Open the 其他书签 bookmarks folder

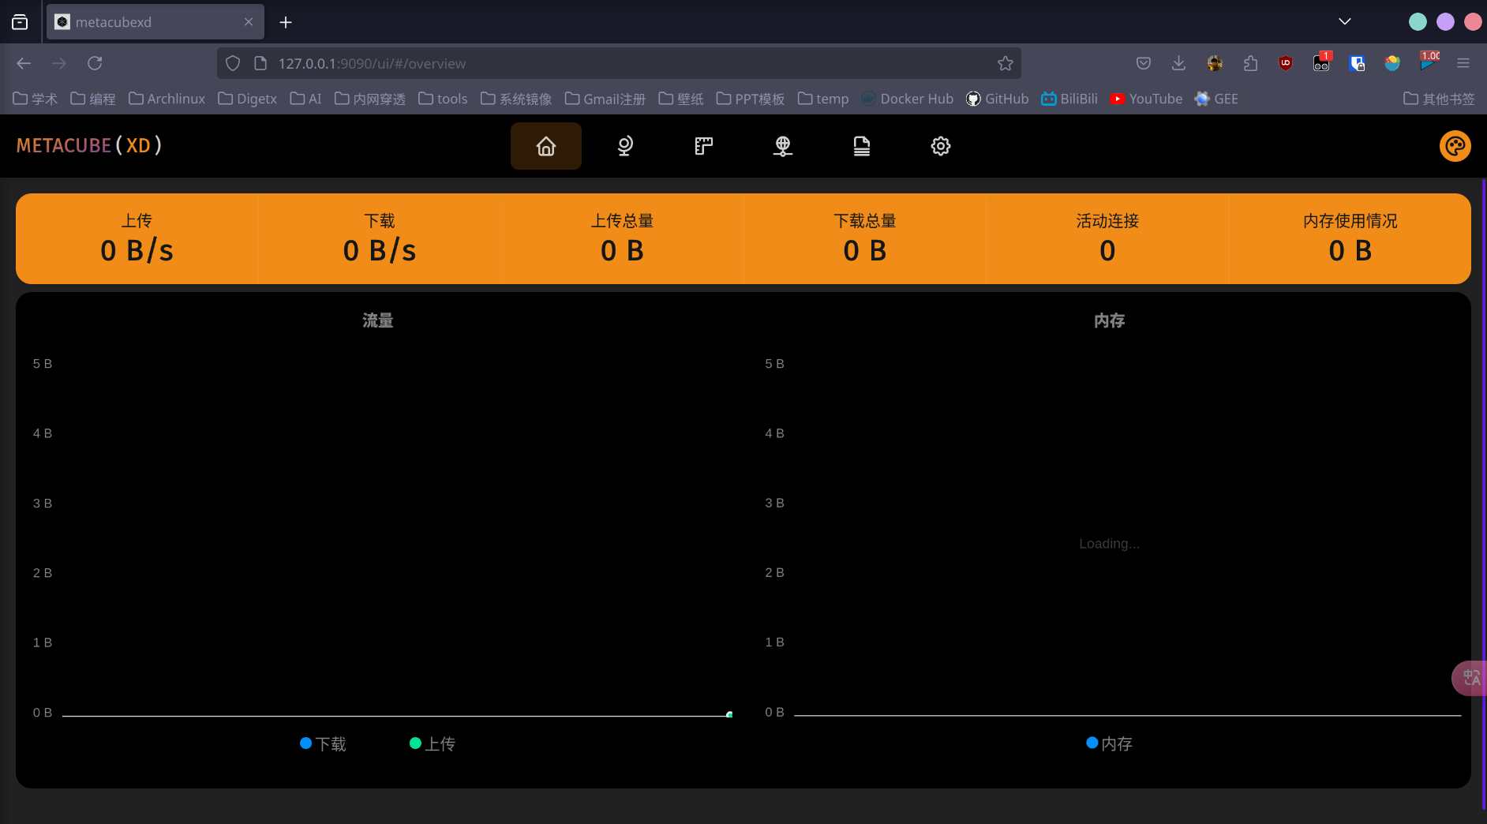coord(1439,99)
